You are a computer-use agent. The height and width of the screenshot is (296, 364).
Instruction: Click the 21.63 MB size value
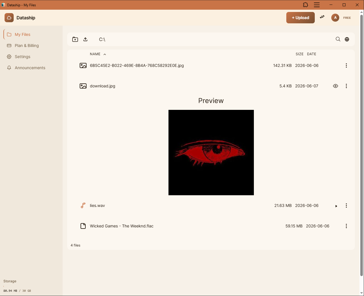(x=283, y=205)
